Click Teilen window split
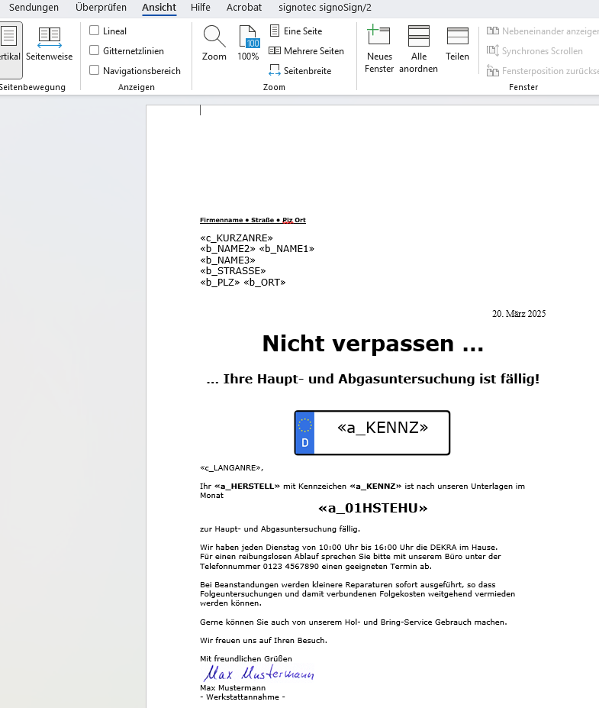Viewport: 599px width, 708px height. [457, 44]
